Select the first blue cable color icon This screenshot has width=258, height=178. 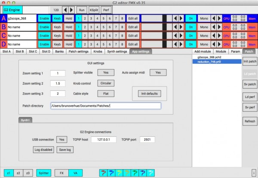coord(111,173)
